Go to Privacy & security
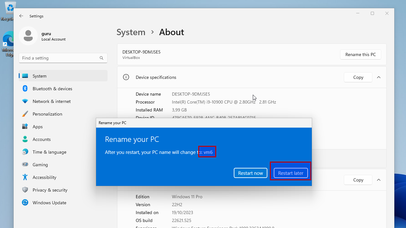The height and width of the screenshot is (228, 406). click(63, 190)
